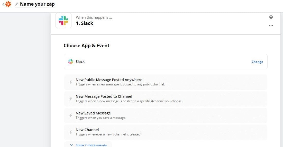Pick the New Saved Message trigger
Viewport: 283px width, 147px height.
[x=93, y=113]
